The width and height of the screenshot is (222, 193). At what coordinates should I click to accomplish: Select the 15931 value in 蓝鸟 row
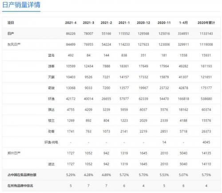(206, 55)
